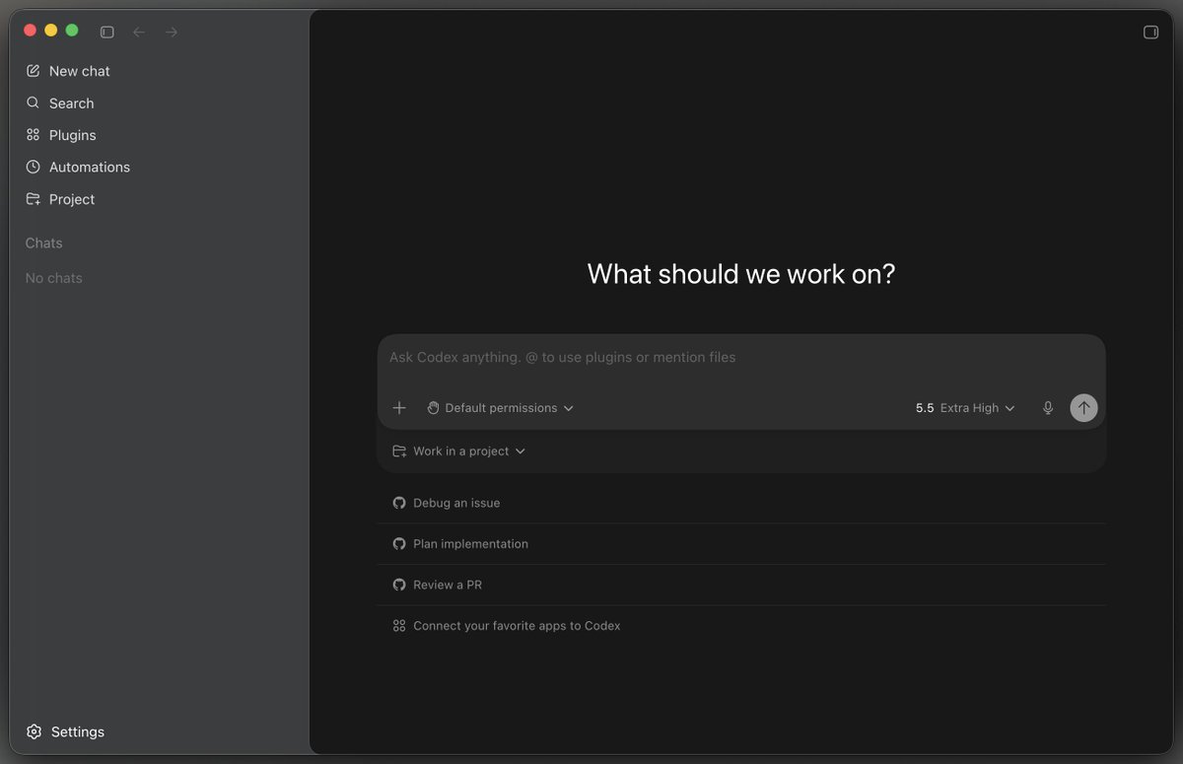Maximize the window with the green button

coord(72,31)
